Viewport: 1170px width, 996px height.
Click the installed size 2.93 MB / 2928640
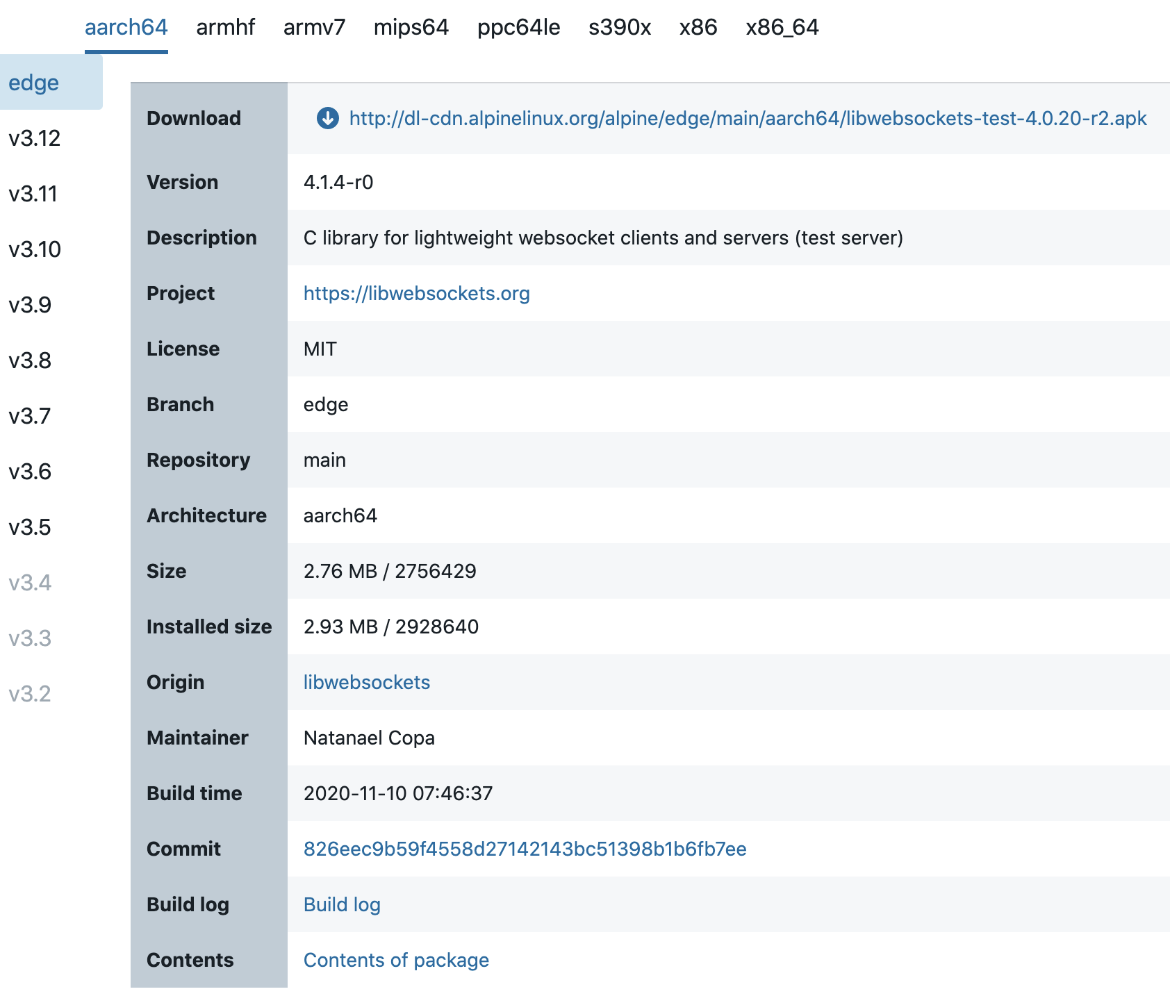click(391, 626)
